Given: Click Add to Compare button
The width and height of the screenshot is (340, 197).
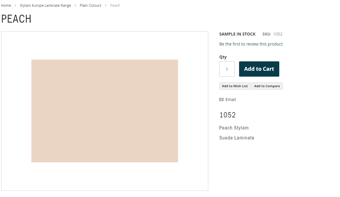Looking at the screenshot, I should [x=267, y=86].
